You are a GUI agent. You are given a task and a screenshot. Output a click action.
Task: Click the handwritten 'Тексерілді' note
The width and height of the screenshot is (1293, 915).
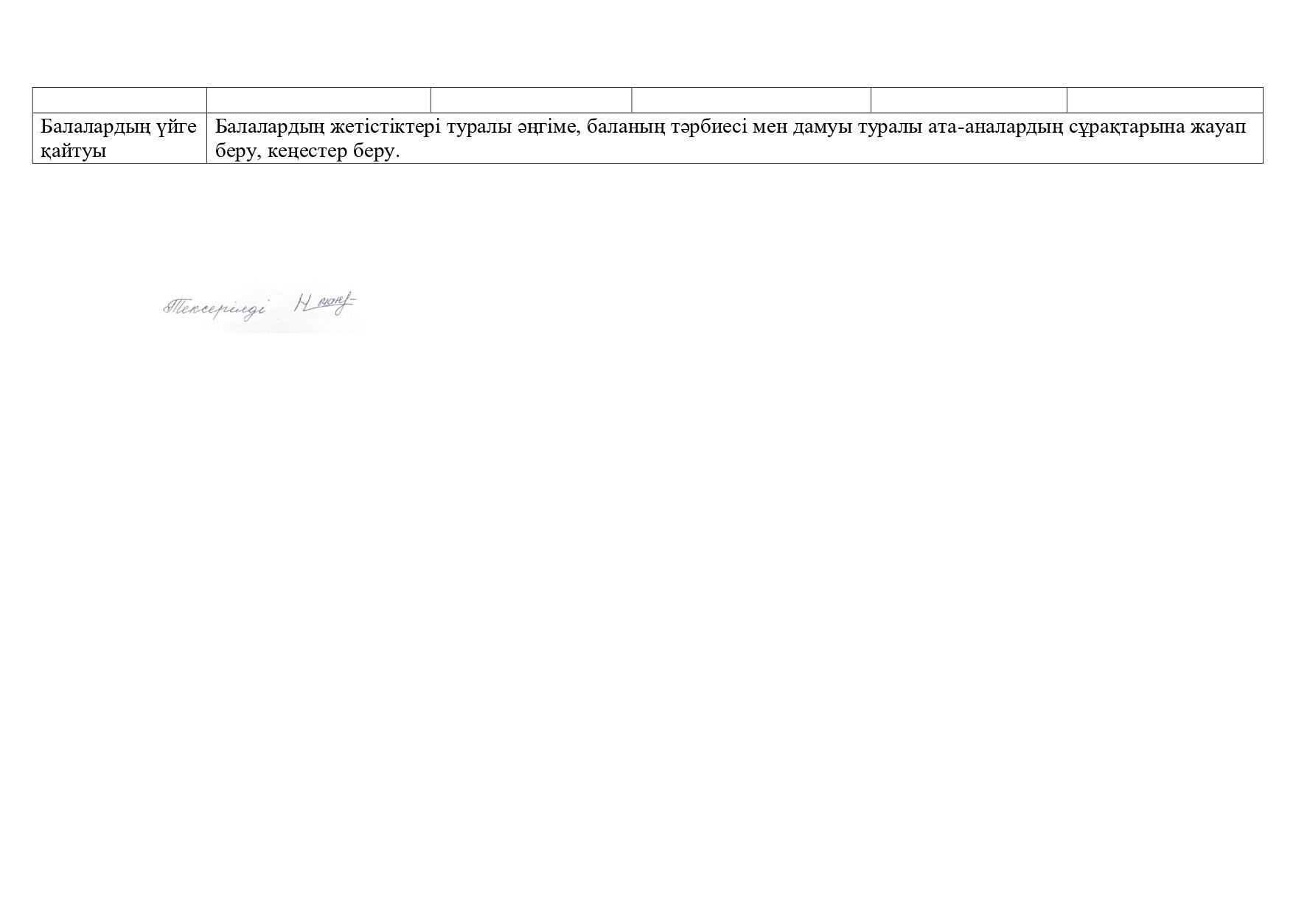215,308
